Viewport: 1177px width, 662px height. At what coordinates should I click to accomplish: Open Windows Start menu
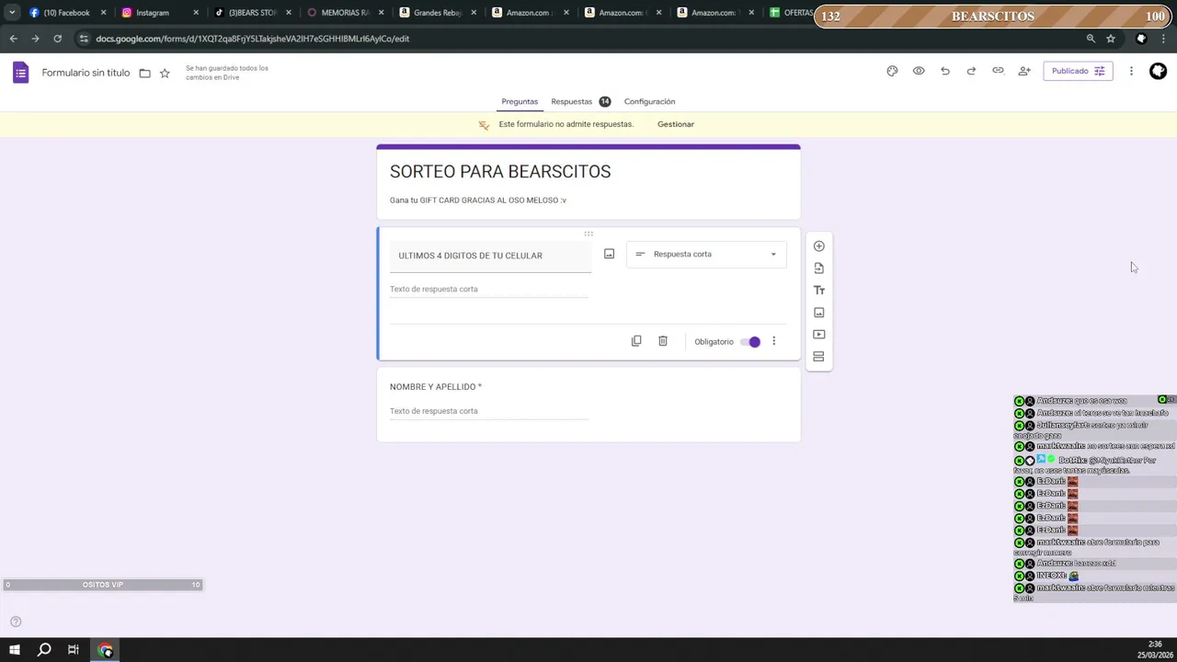[x=14, y=650]
